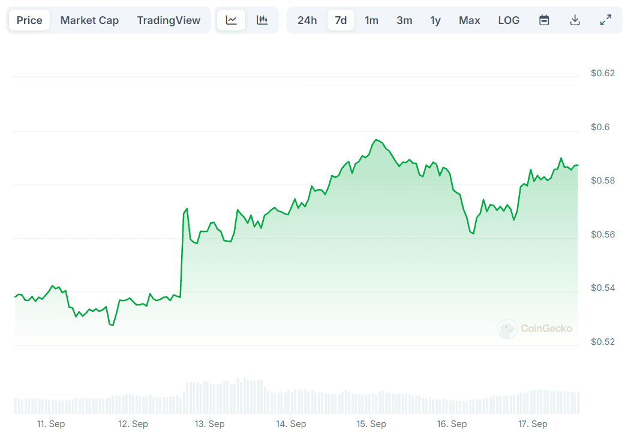Toggle LOG scale on chart

(509, 20)
